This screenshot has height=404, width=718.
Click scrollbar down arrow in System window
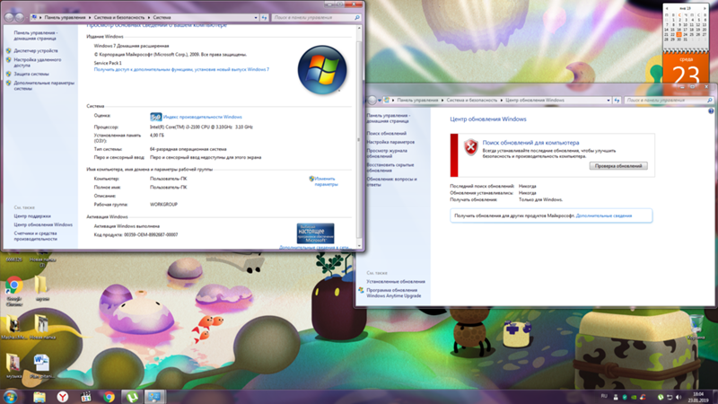(359, 246)
